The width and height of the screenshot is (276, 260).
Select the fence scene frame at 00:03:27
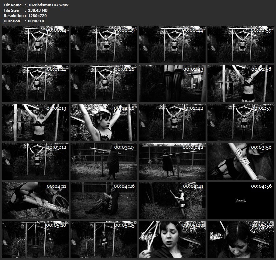[x=104, y=161]
